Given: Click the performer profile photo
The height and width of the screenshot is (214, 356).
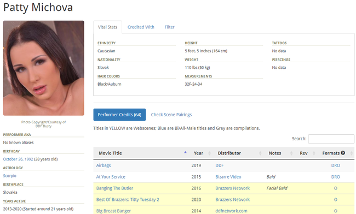Looking at the screenshot, I should [44, 68].
